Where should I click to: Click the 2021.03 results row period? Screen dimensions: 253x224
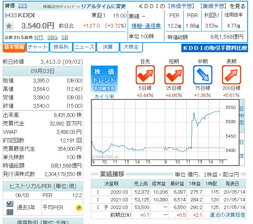click(x=119, y=200)
